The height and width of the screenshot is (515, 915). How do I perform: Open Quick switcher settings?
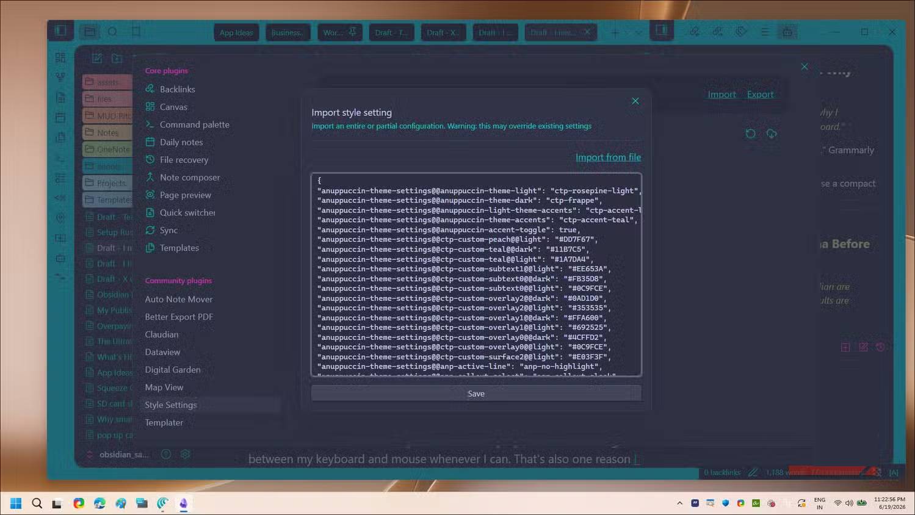point(187,213)
